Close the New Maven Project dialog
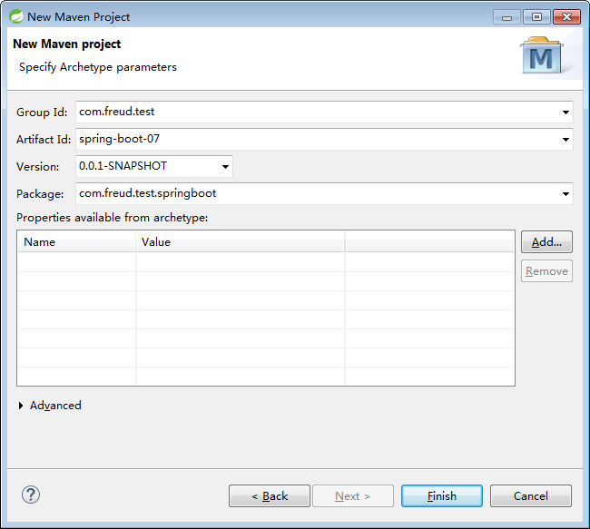This screenshot has width=590, height=529. [x=566, y=17]
